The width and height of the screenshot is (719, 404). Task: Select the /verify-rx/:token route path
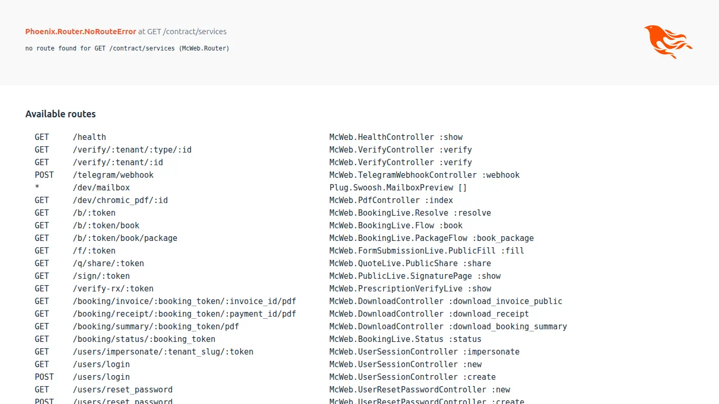click(113, 289)
